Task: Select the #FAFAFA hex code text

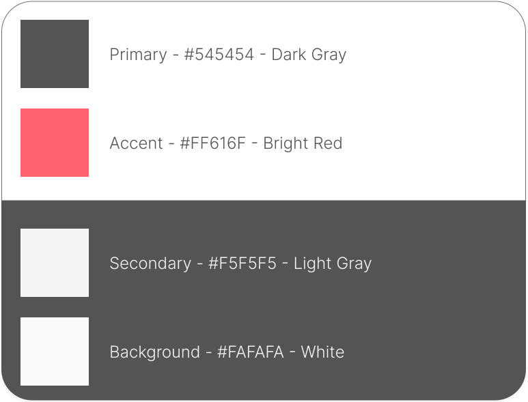Action: 251,352
